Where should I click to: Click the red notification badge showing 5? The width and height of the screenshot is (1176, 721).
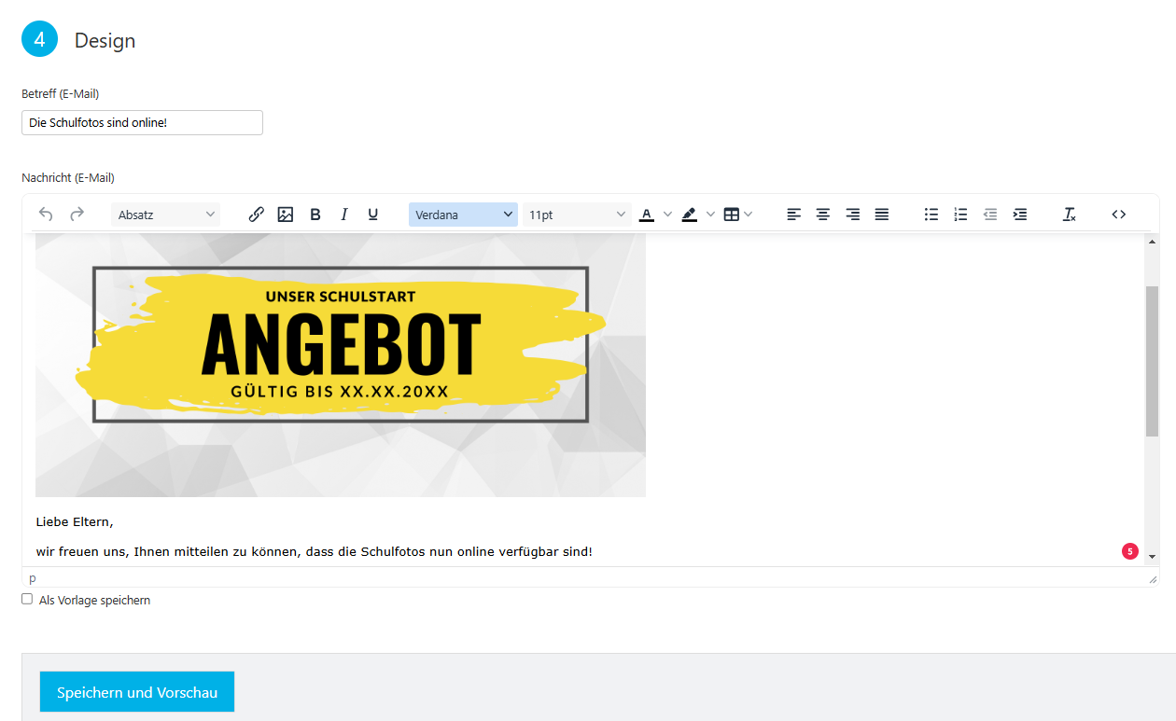pos(1130,551)
